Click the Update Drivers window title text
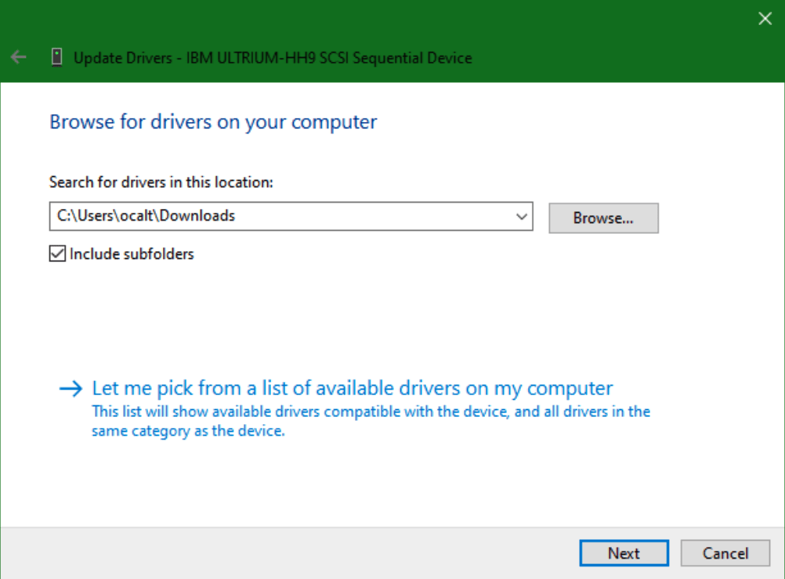This screenshot has width=785, height=579. coord(122,58)
